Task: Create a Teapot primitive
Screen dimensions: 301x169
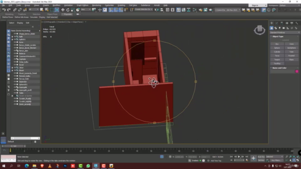Action: click(277, 60)
